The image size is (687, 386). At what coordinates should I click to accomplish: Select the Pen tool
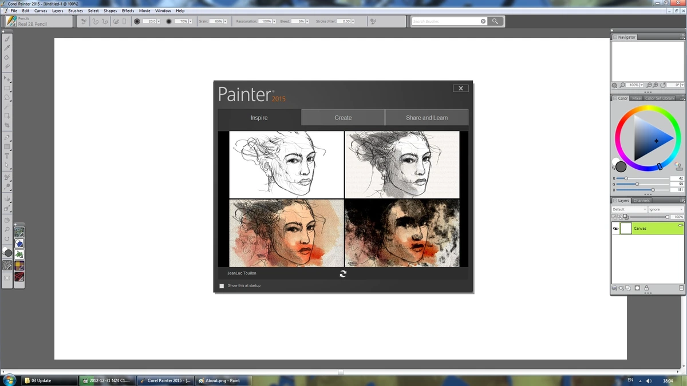click(7, 137)
